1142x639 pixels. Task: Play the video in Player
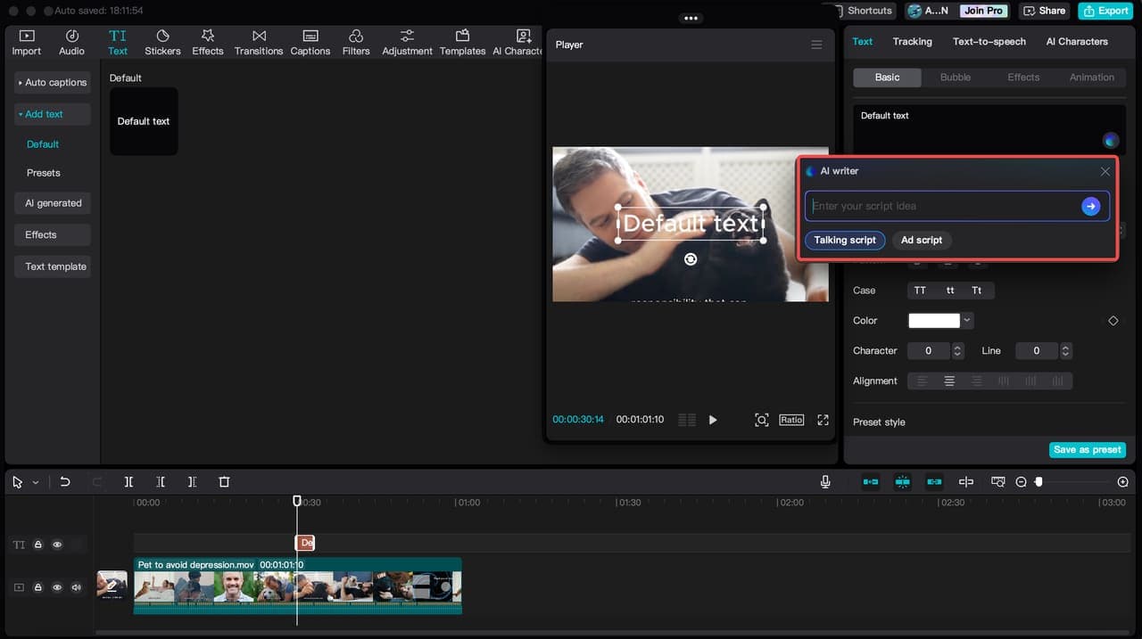click(713, 420)
